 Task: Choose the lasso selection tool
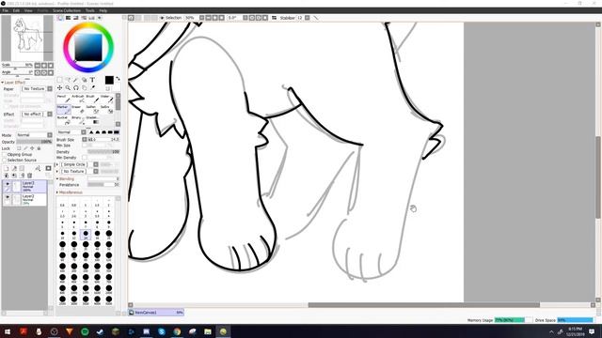[68, 80]
